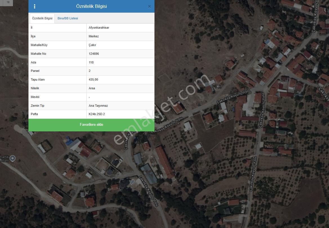Click the Çakır Mahalle/Köy value
329x228 pixels.
pos(92,45)
